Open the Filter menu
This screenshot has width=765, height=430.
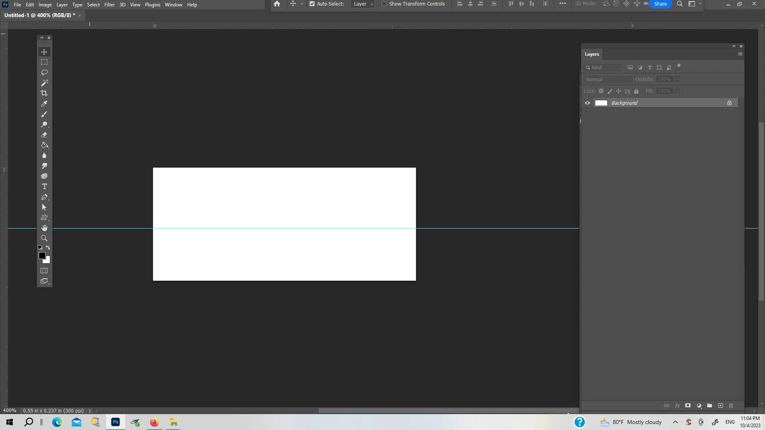pyautogui.click(x=109, y=5)
